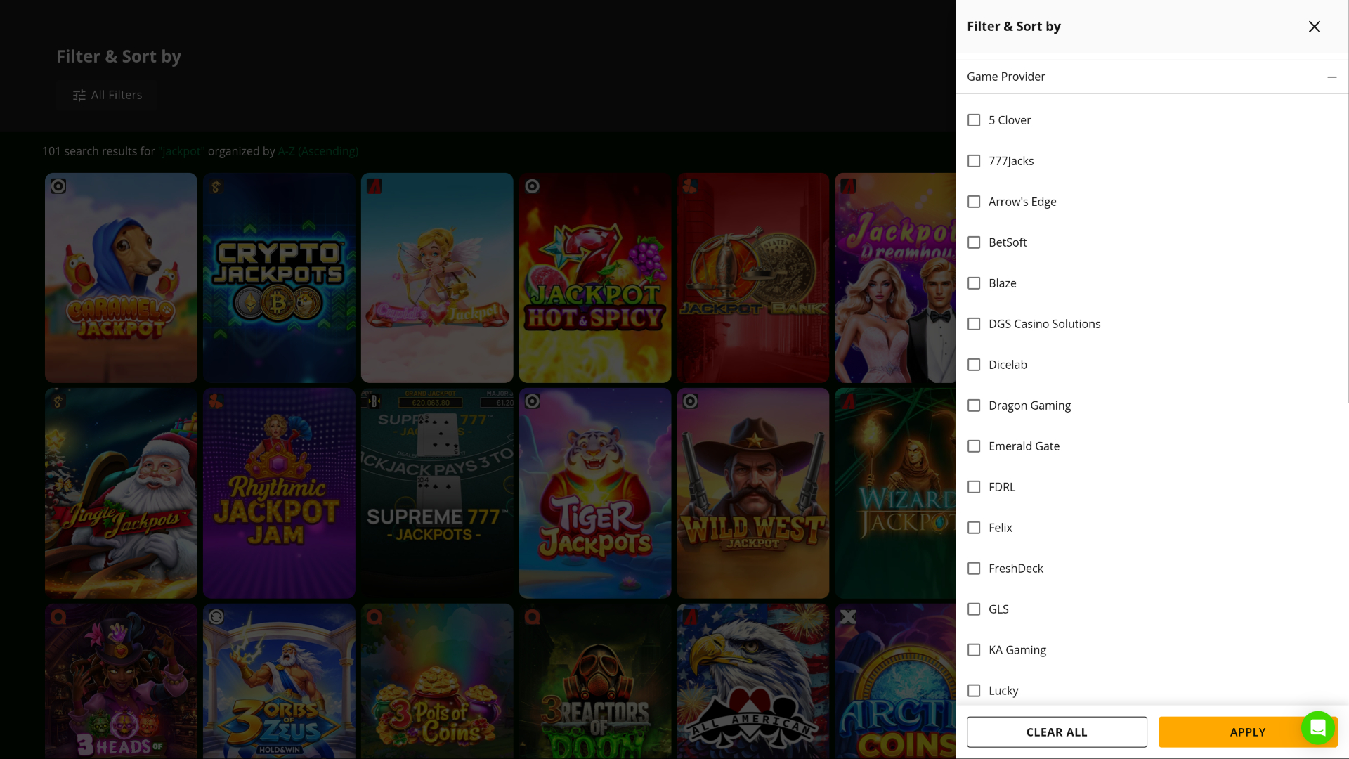Check DGS Casino Solutions checkbox
The image size is (1349, 759).
[974, 324]
